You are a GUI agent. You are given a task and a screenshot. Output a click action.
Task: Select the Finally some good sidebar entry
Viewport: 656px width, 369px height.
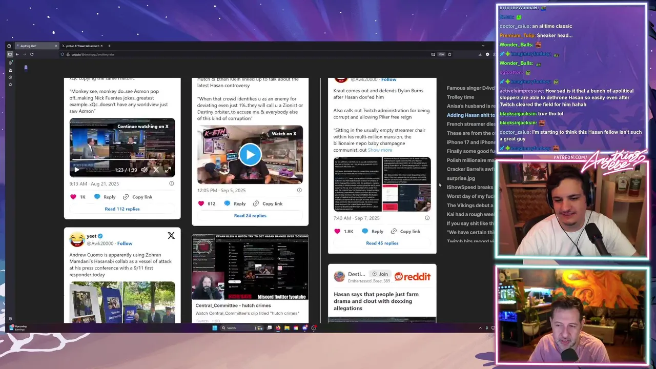(x=470, y=151)
